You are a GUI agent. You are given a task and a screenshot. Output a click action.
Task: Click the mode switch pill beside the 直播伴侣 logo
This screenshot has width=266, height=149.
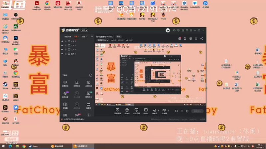[x=84, y=30]
